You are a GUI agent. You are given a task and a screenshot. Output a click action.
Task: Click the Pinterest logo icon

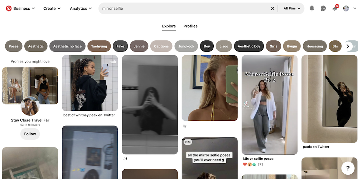click(9, 8)
